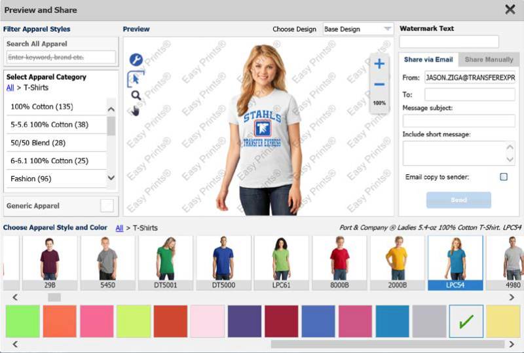The width and height of the screenshot is (524, 353).
Task: Pick the pale yellow color swatch
Action: (x=503, y=322)
